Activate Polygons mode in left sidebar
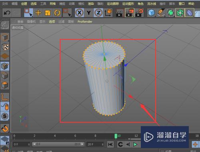 coord(5,85)
